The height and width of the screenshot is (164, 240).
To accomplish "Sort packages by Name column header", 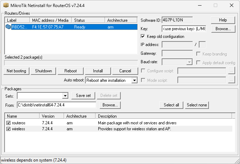I will 22,116.
